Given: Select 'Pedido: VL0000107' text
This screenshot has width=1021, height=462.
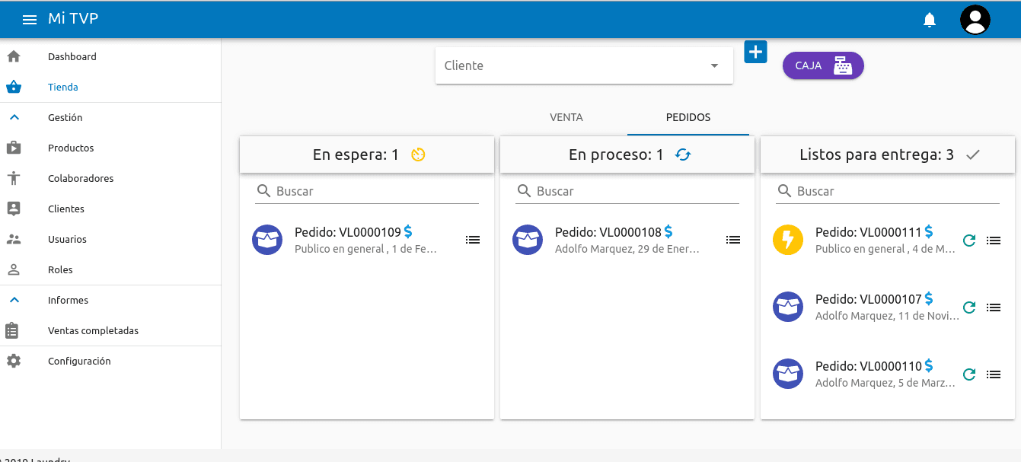Looking at the screenshot, I should (x=869, y=299).
